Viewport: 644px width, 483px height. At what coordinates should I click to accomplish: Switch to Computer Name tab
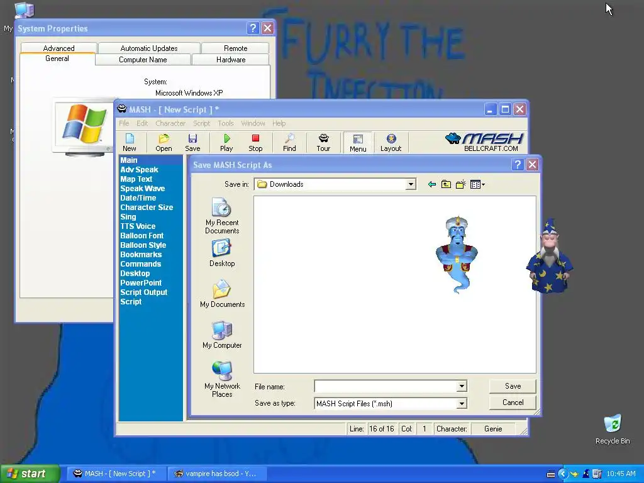click(143, 60)
